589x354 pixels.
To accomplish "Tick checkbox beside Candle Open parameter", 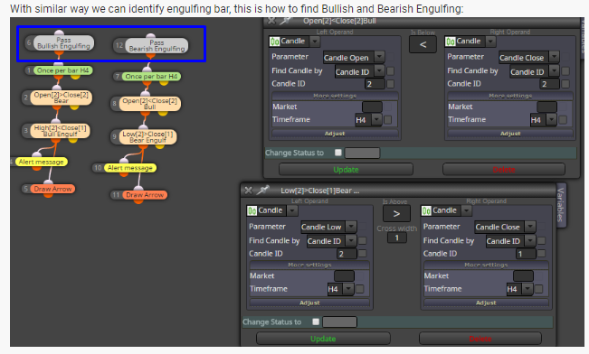I will [391, 57].
